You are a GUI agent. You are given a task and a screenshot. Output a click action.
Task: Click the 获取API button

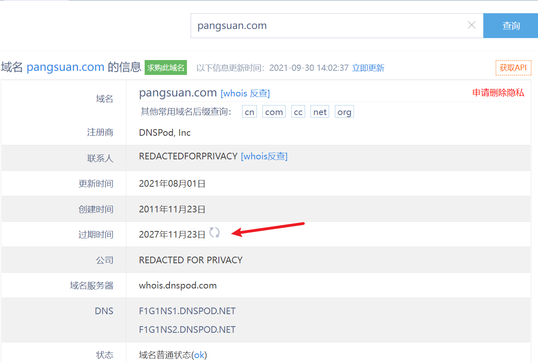513,68
